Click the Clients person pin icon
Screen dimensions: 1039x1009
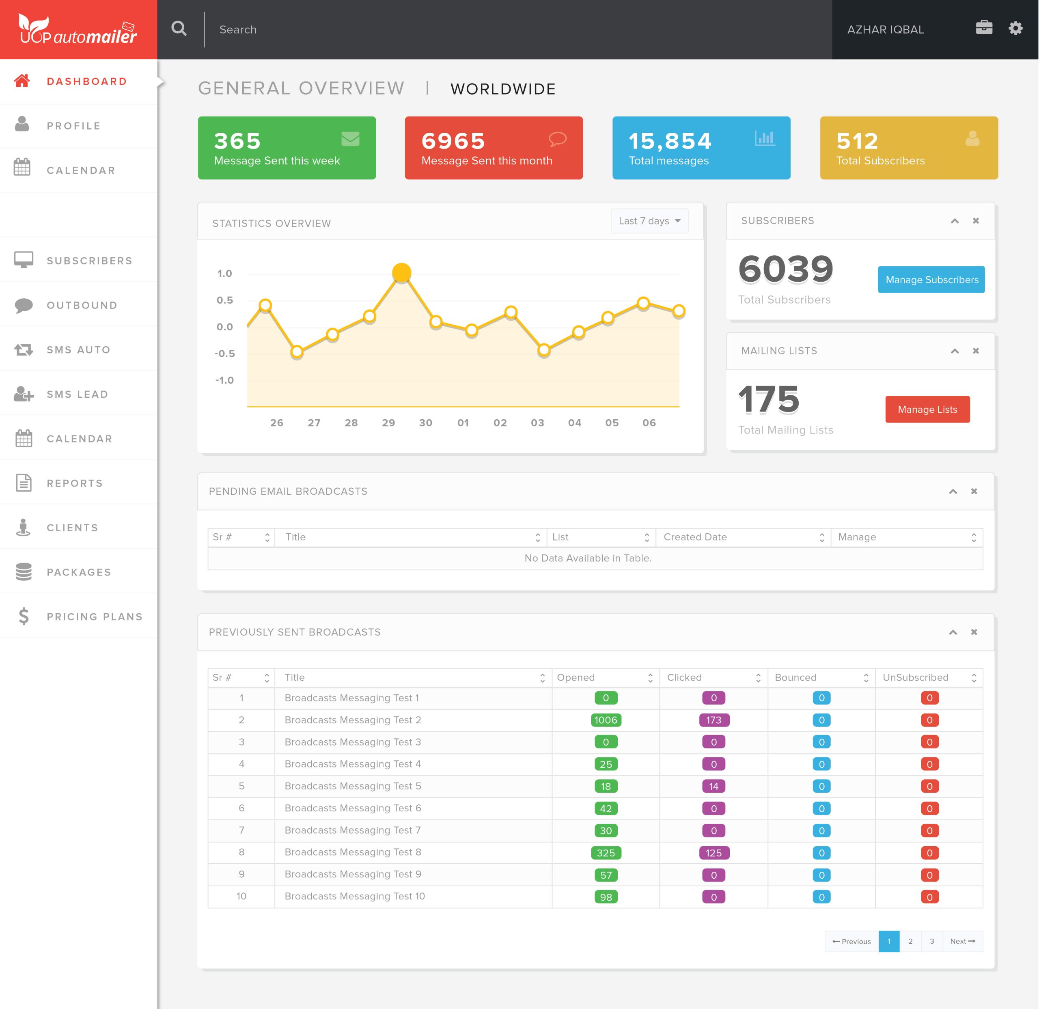(23, 528)
